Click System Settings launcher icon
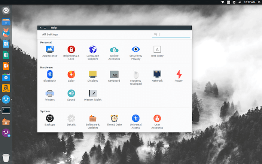Image resolution: width=262 pixels, height=164 pixels. tap(6, 99)
